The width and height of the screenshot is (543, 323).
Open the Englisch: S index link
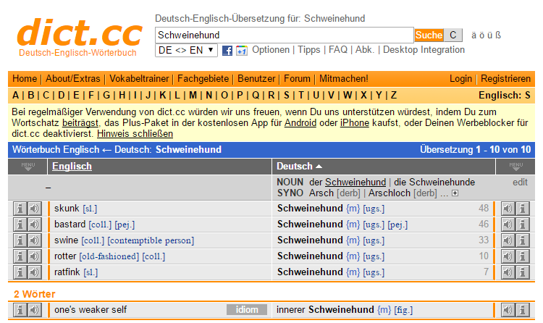tap(505, 96)
